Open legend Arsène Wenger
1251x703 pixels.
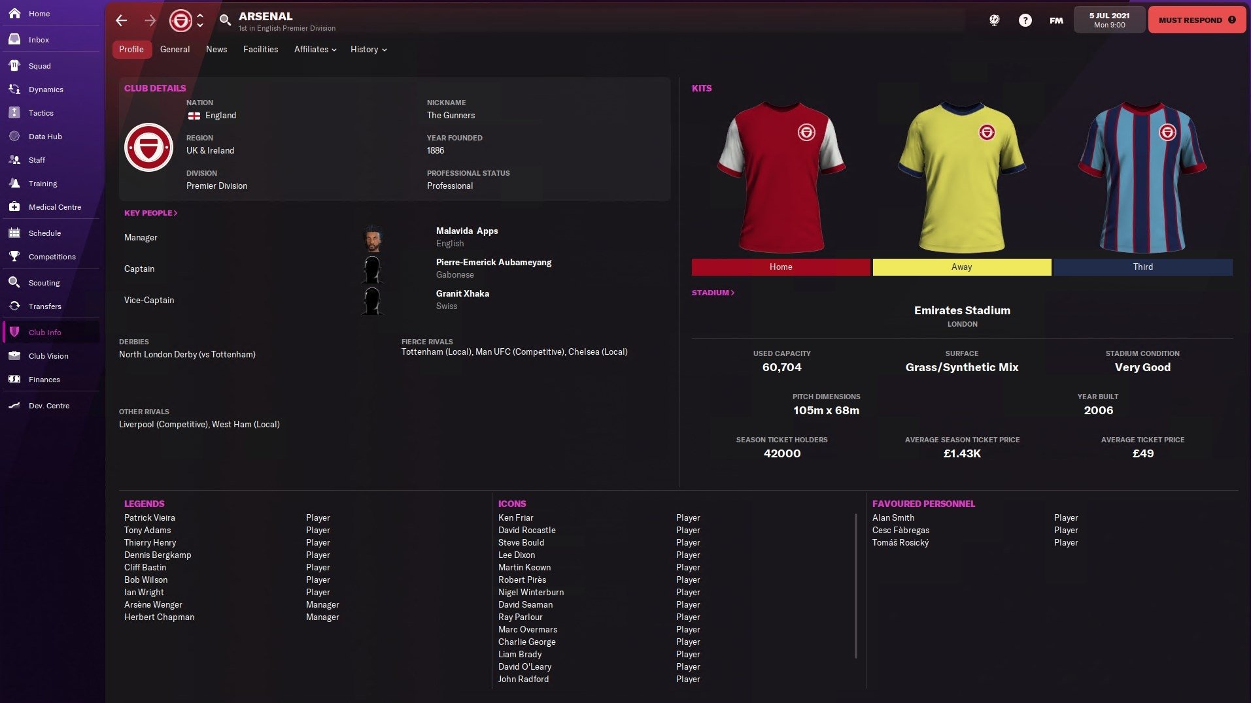[153, 604]
